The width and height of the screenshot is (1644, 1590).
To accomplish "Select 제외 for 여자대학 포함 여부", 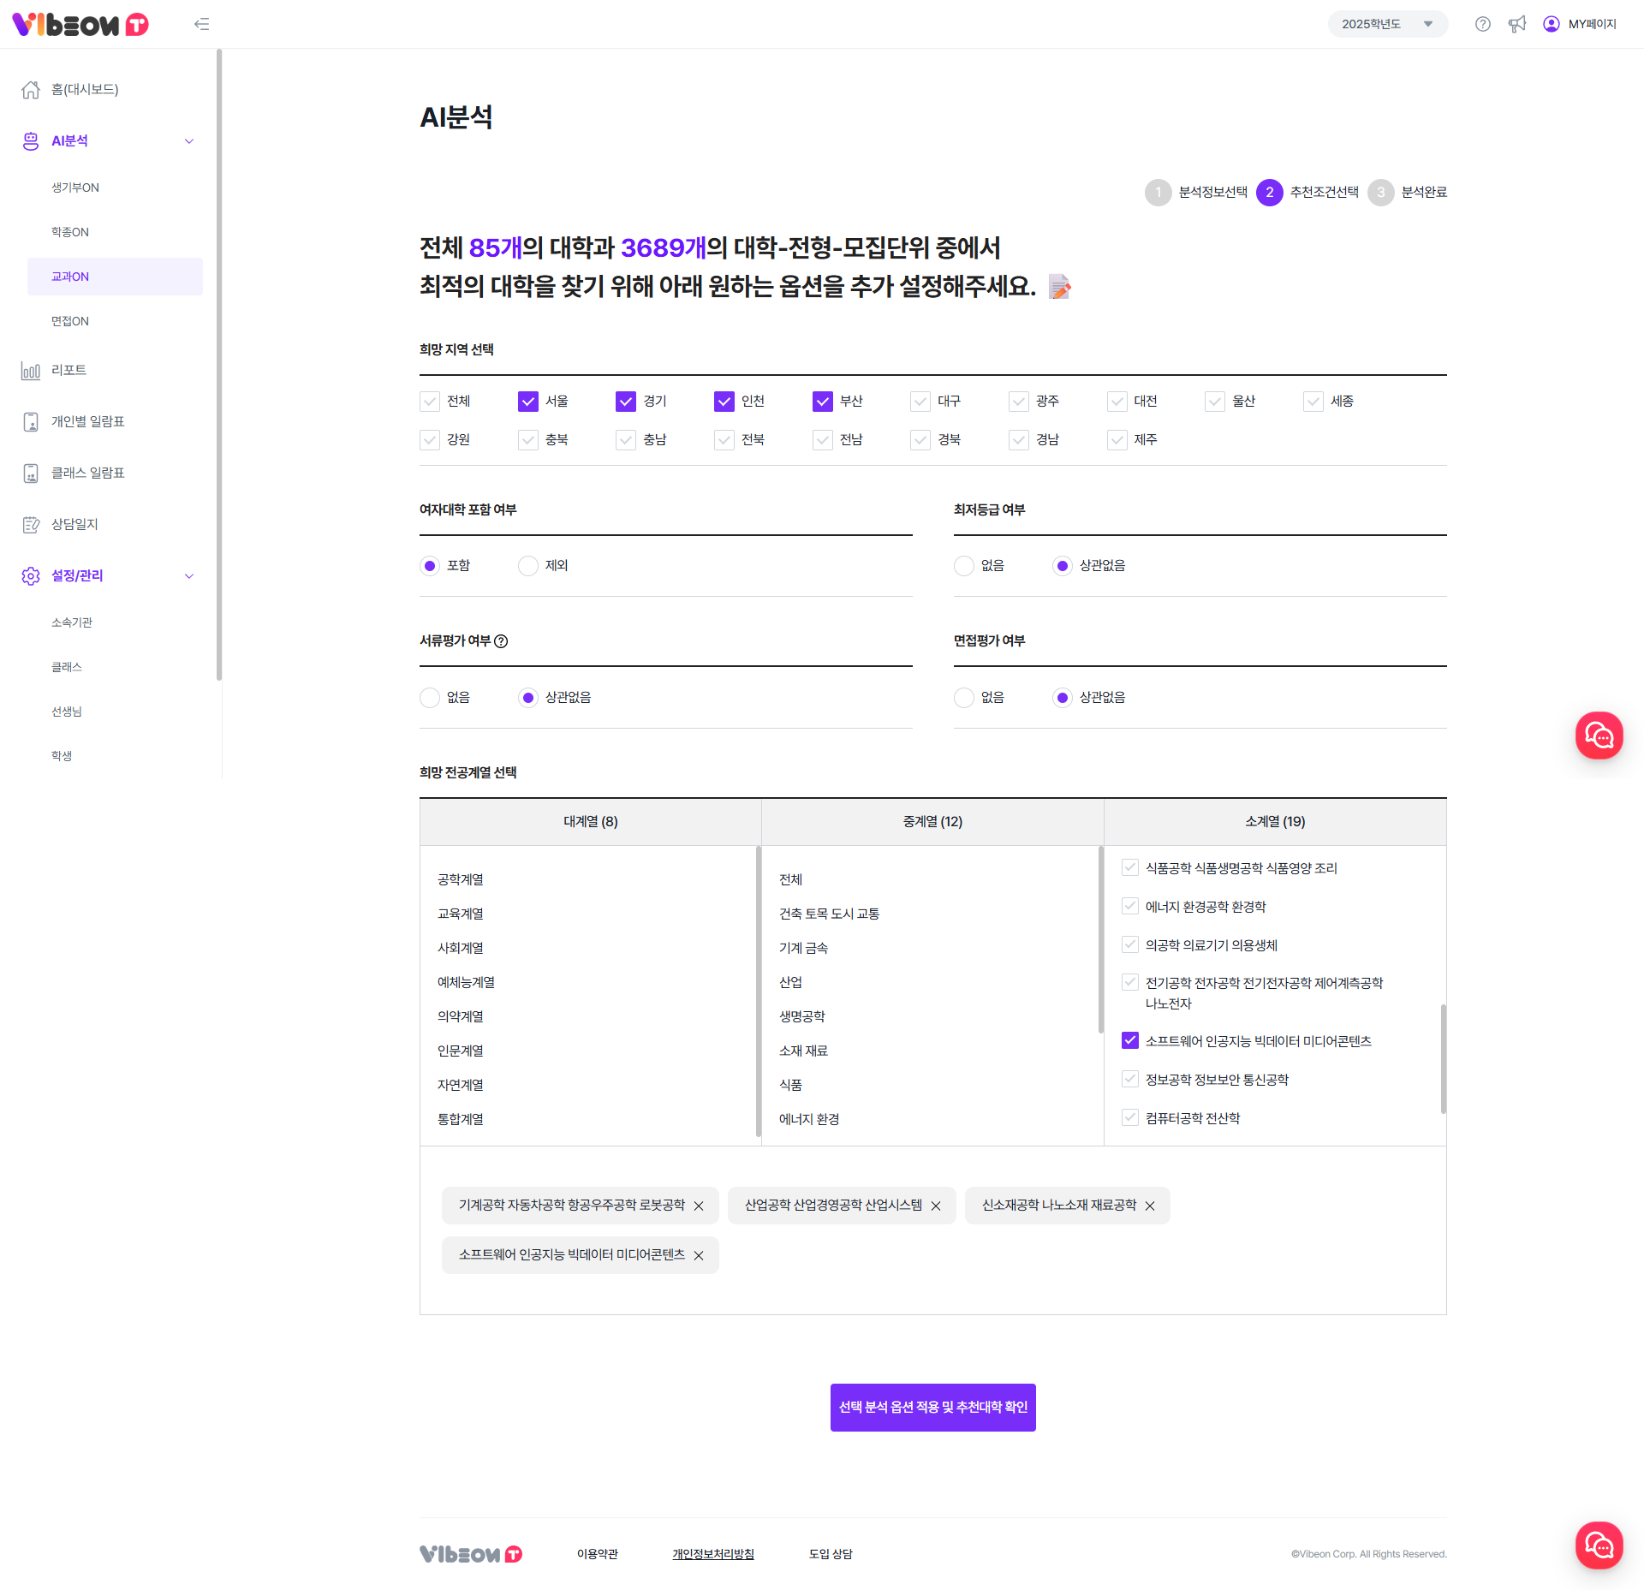I will coord(528,566).
